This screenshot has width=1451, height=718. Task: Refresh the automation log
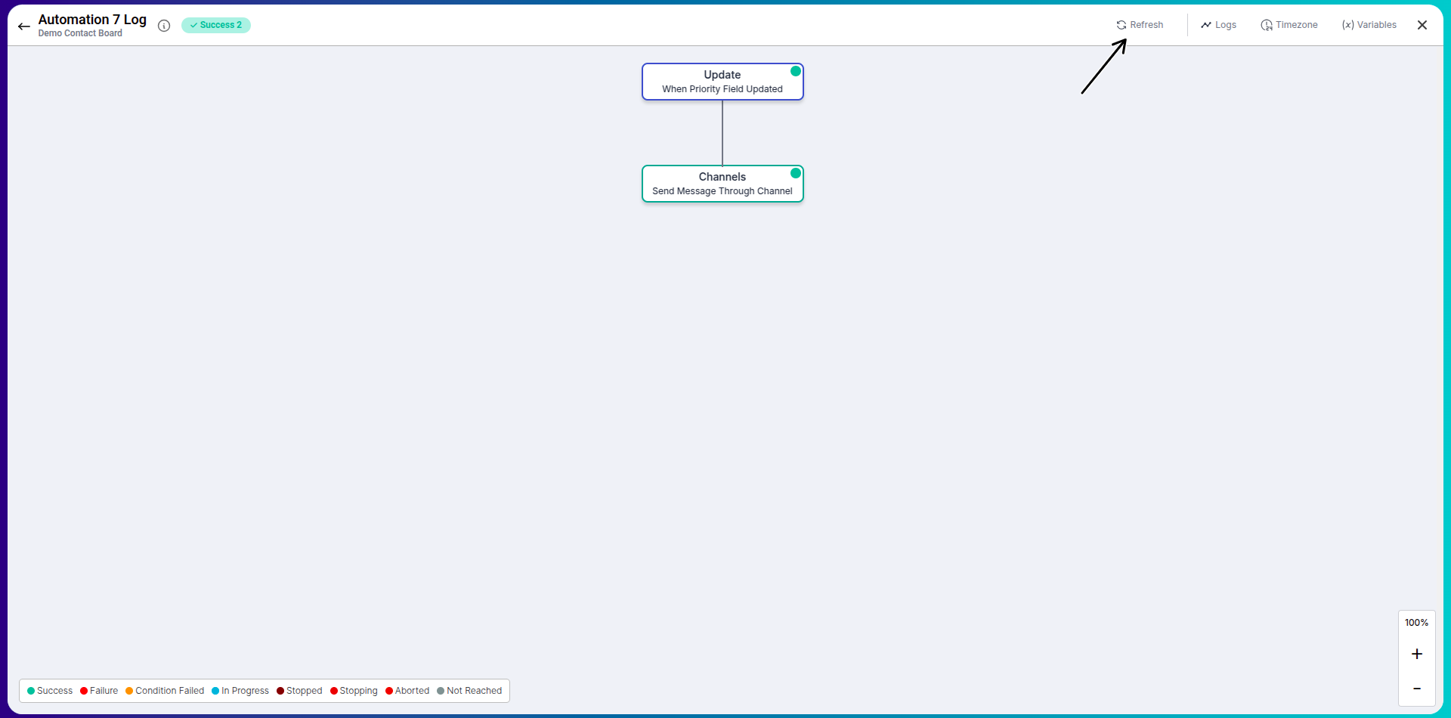pyautogui.click(x=1140, y=25)
